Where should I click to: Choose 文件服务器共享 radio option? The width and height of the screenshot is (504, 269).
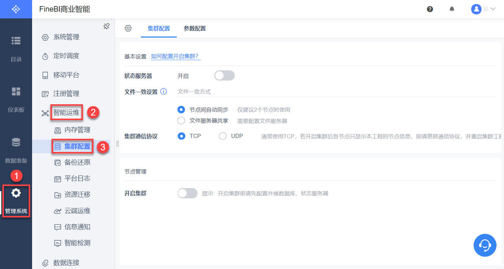(181, 121)
